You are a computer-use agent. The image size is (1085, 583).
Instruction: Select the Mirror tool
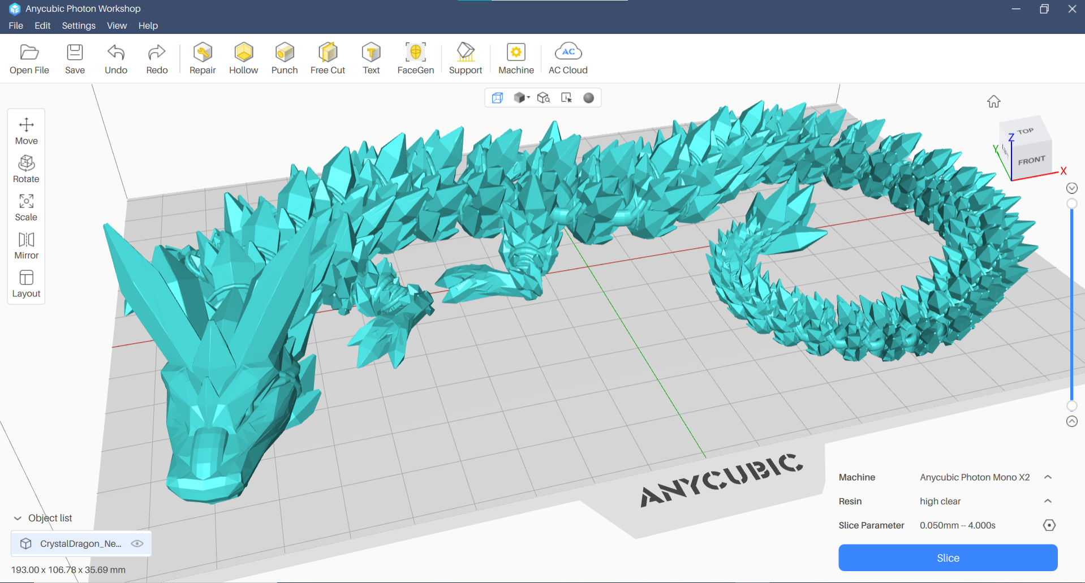(x=27, y=246)
